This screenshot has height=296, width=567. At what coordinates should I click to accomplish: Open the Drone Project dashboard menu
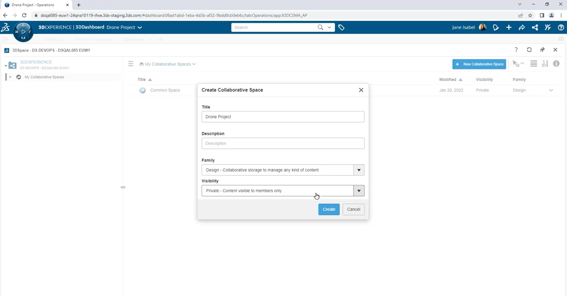140,28
